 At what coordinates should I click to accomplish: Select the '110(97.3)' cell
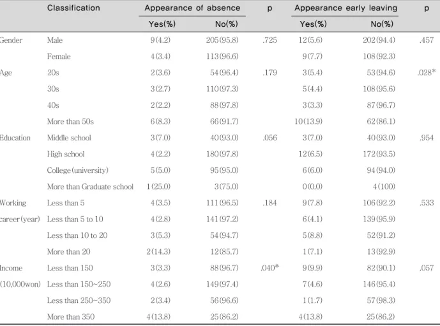[x=222, y=89]
